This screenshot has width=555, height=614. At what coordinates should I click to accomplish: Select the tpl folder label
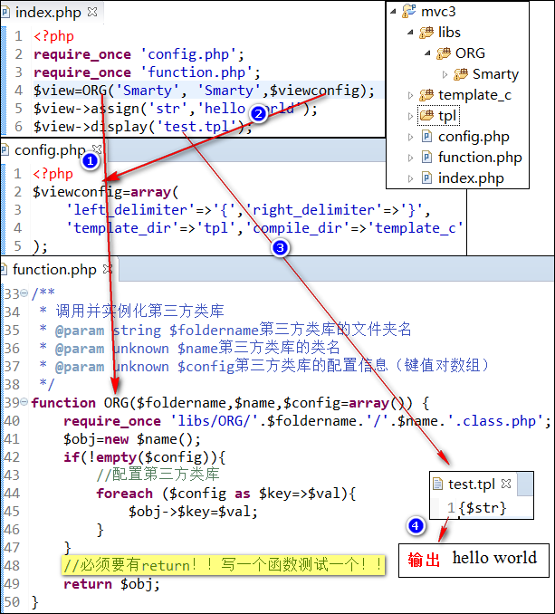tap(447, 116)
